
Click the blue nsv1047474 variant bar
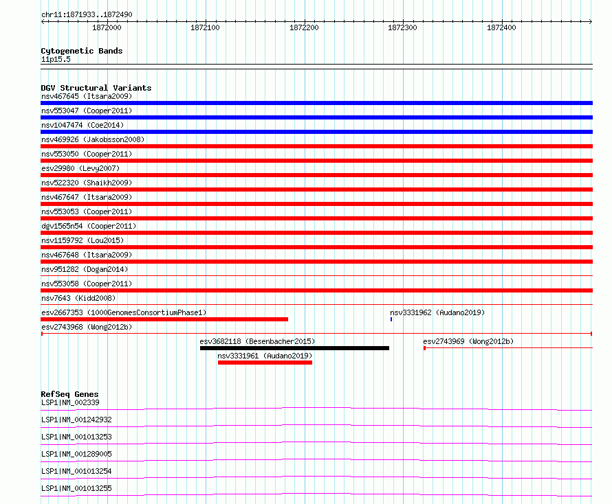click(316, 132)
